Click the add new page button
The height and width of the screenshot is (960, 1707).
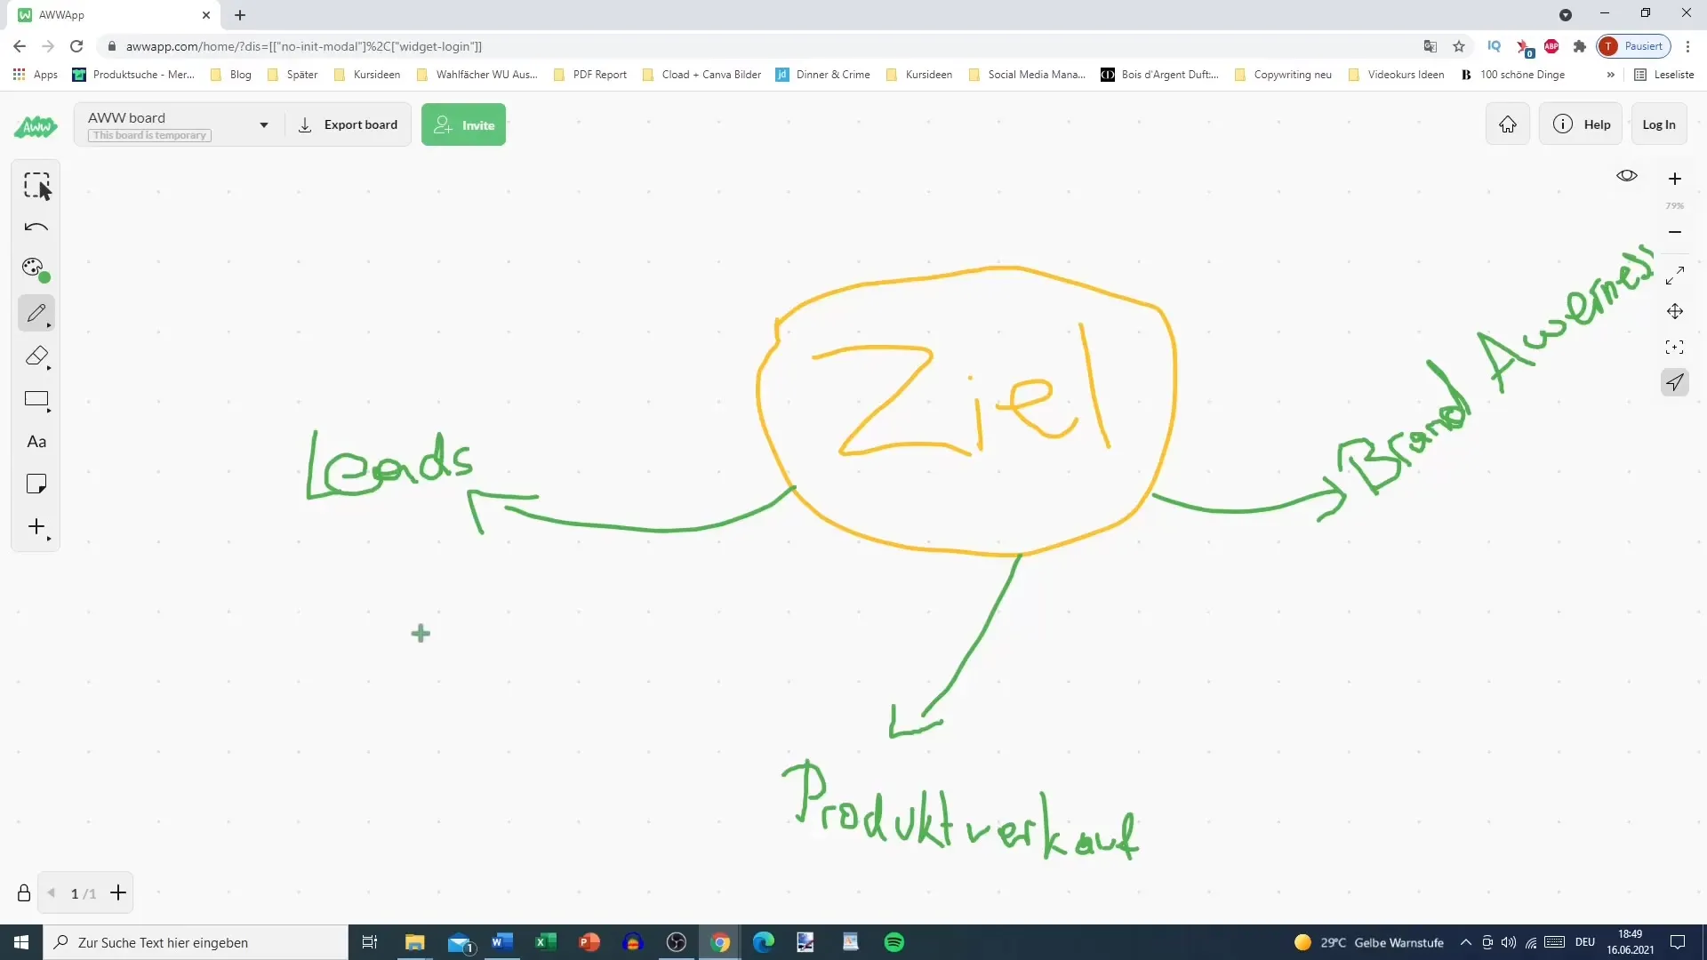pos(117,893)
